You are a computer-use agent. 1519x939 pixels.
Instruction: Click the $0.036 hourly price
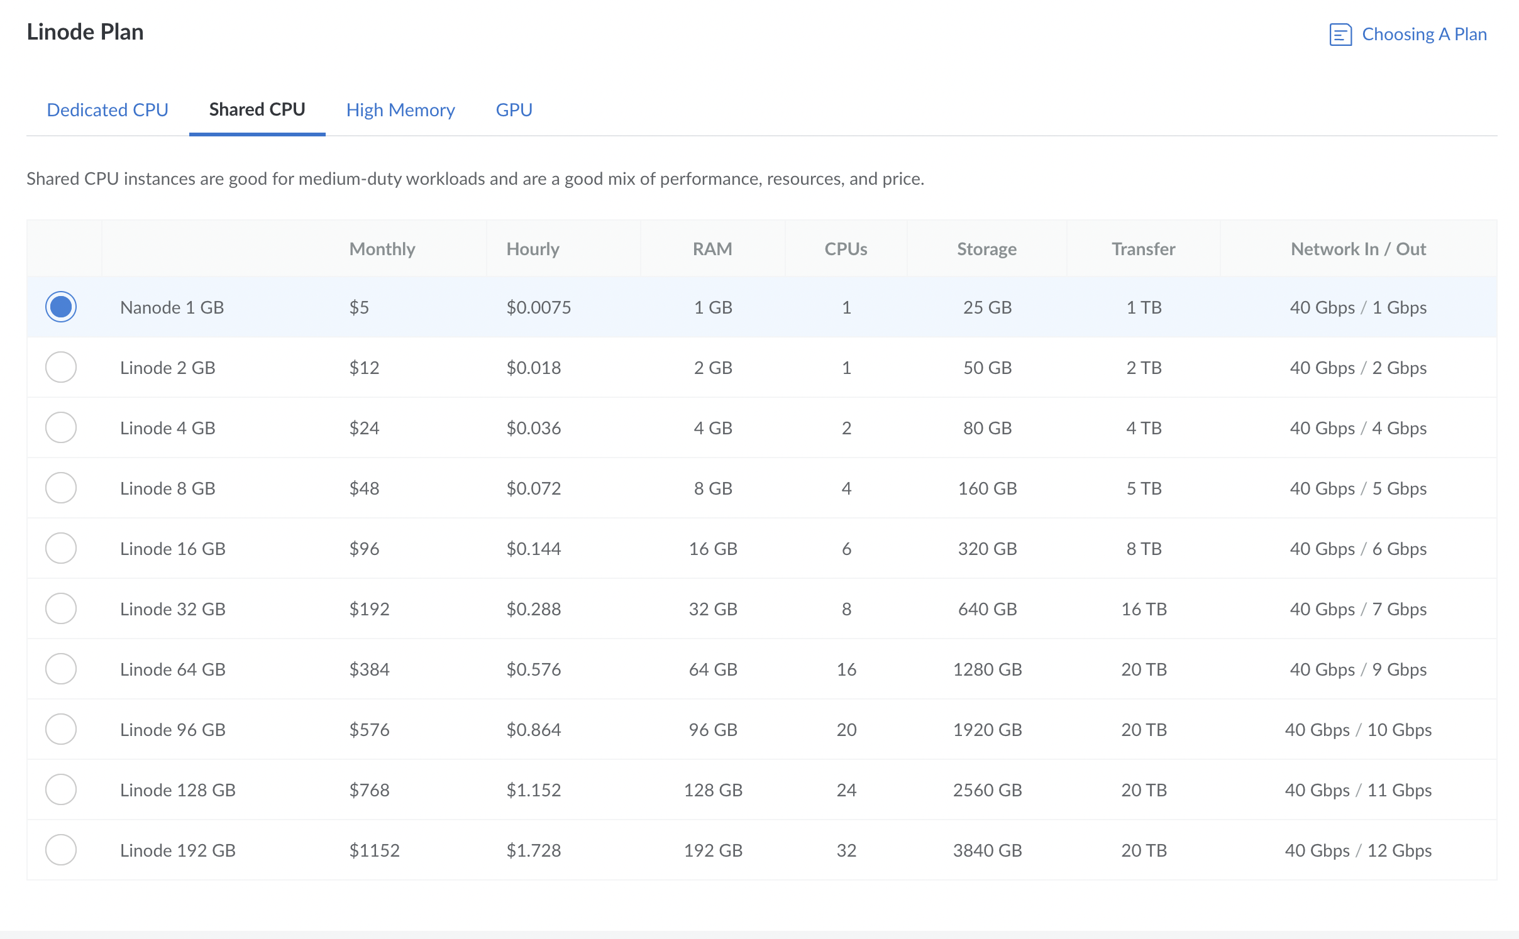(534, 428)
